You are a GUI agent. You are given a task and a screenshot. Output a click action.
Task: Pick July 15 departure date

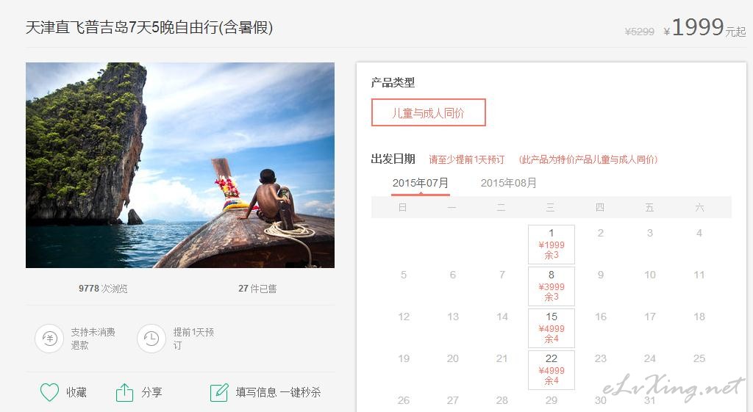pyautogui.click(x=552, y=328)
